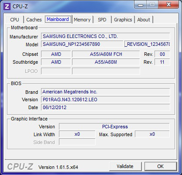The image size is (182, 175).
Task: Switch to the CPU tab
Action: click(15, 20)
